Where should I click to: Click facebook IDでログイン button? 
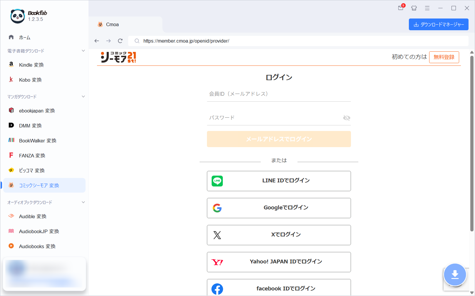pyautogui.click(x=279, y=287)
